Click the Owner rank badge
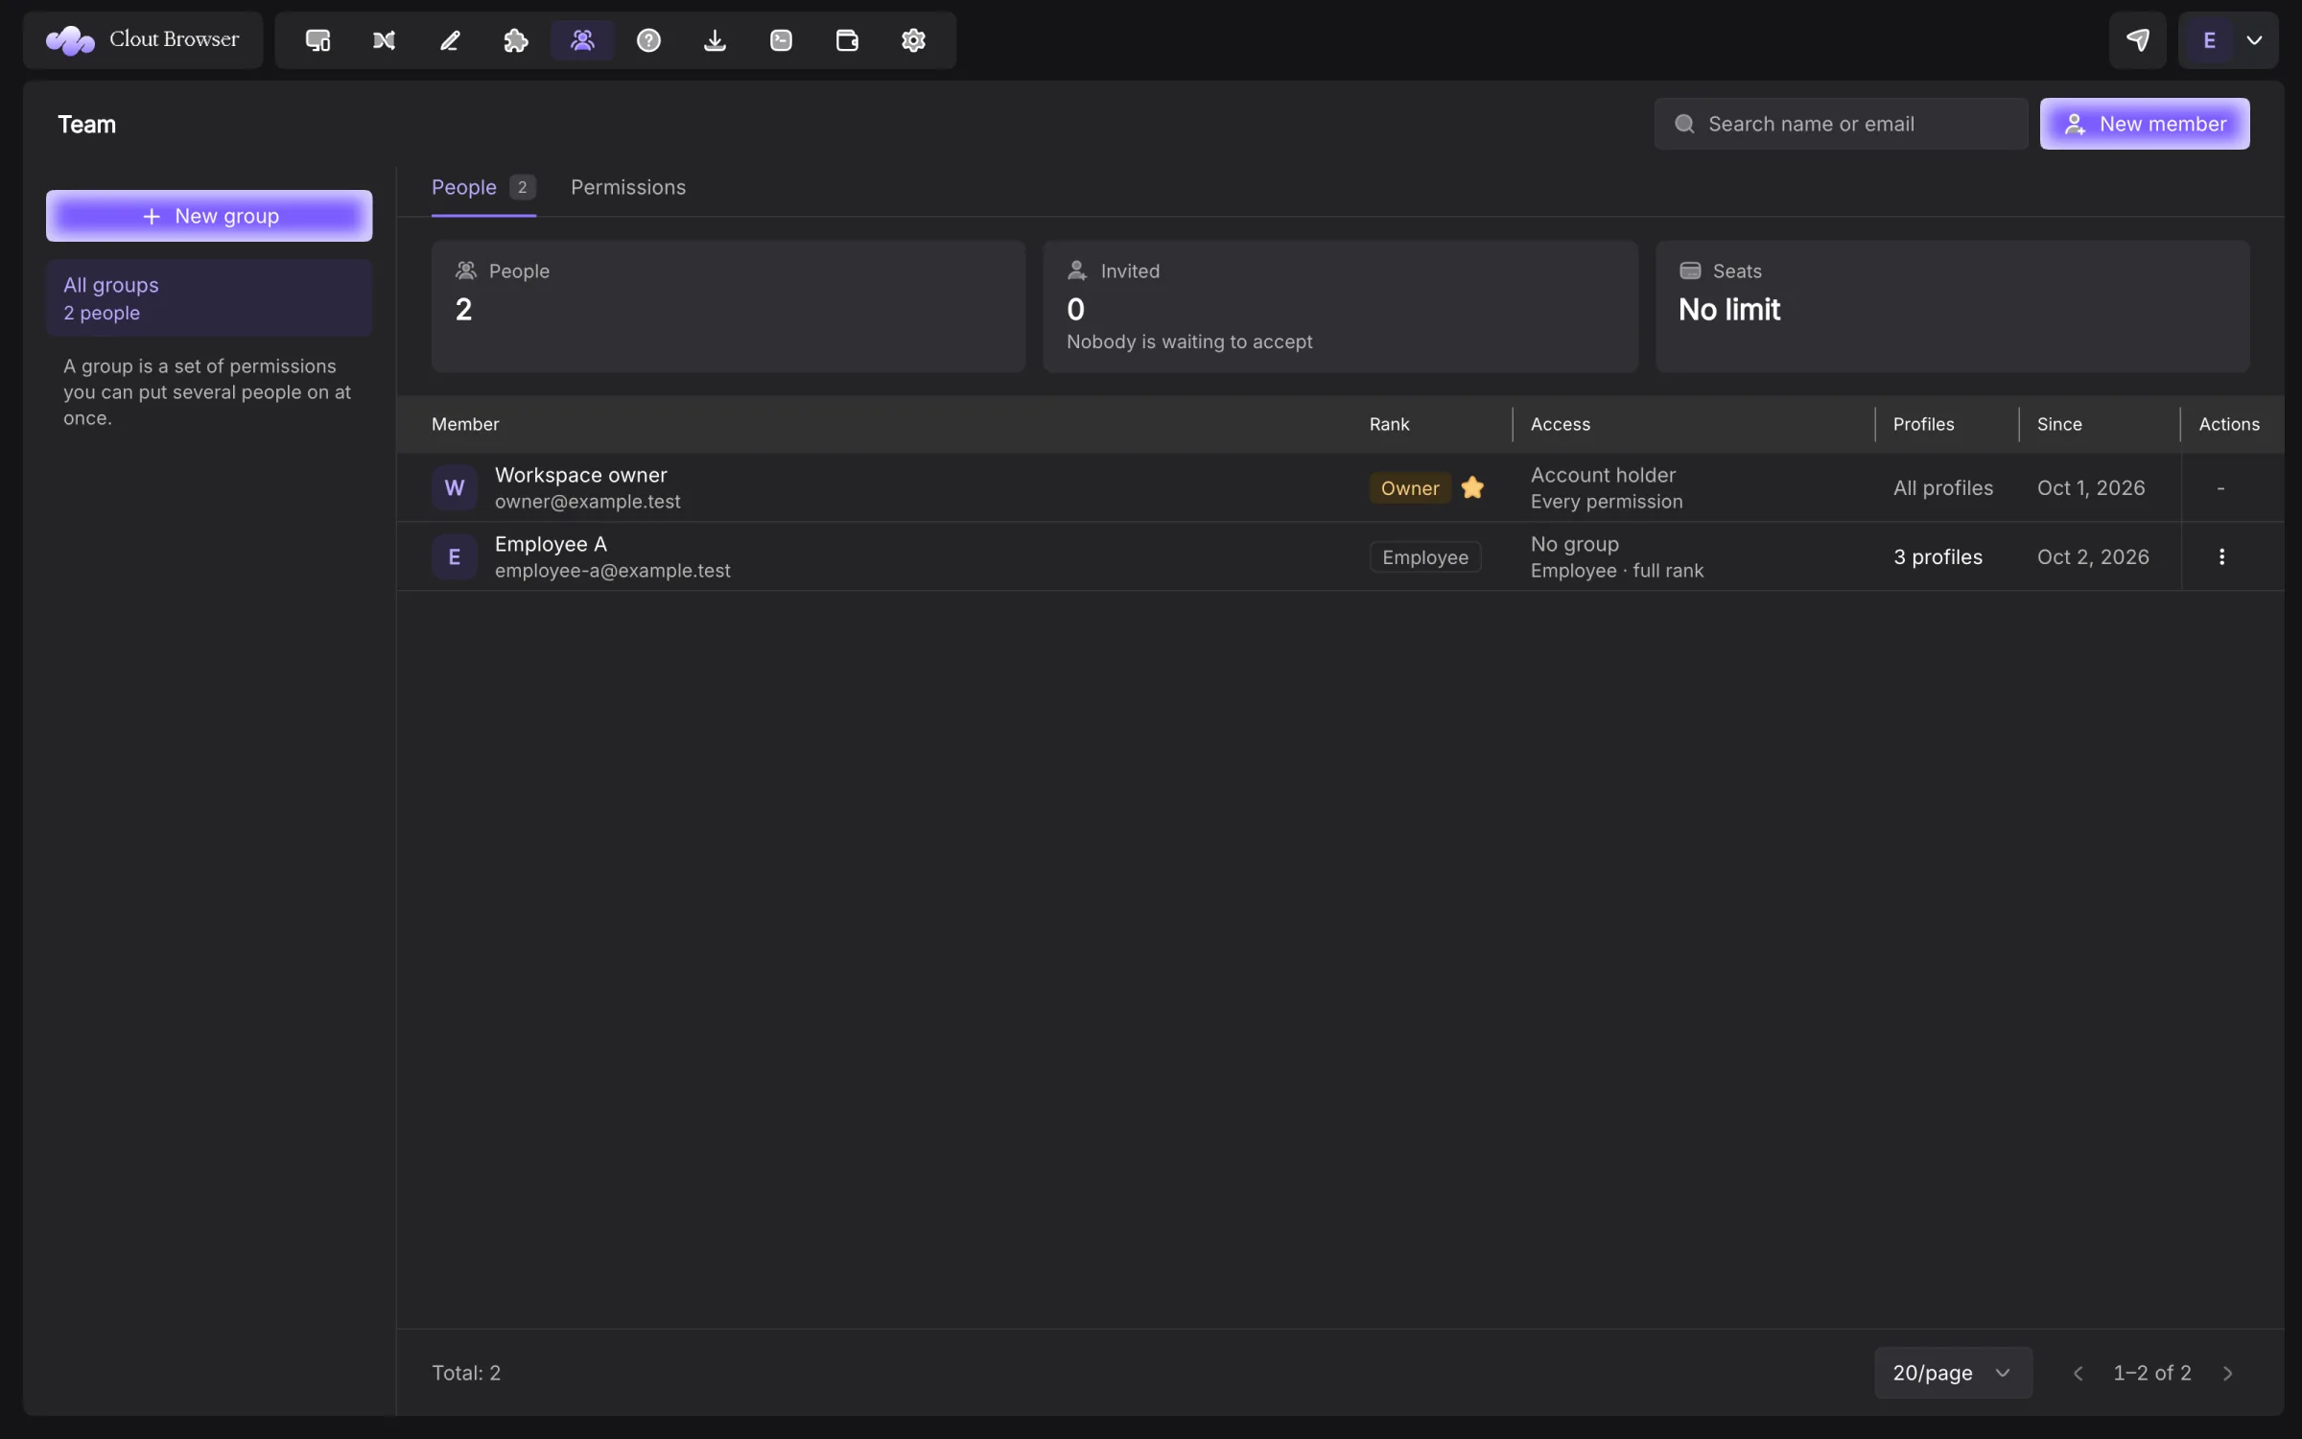This screenshot has width=2302, height=1439. tap(1410, 487)
